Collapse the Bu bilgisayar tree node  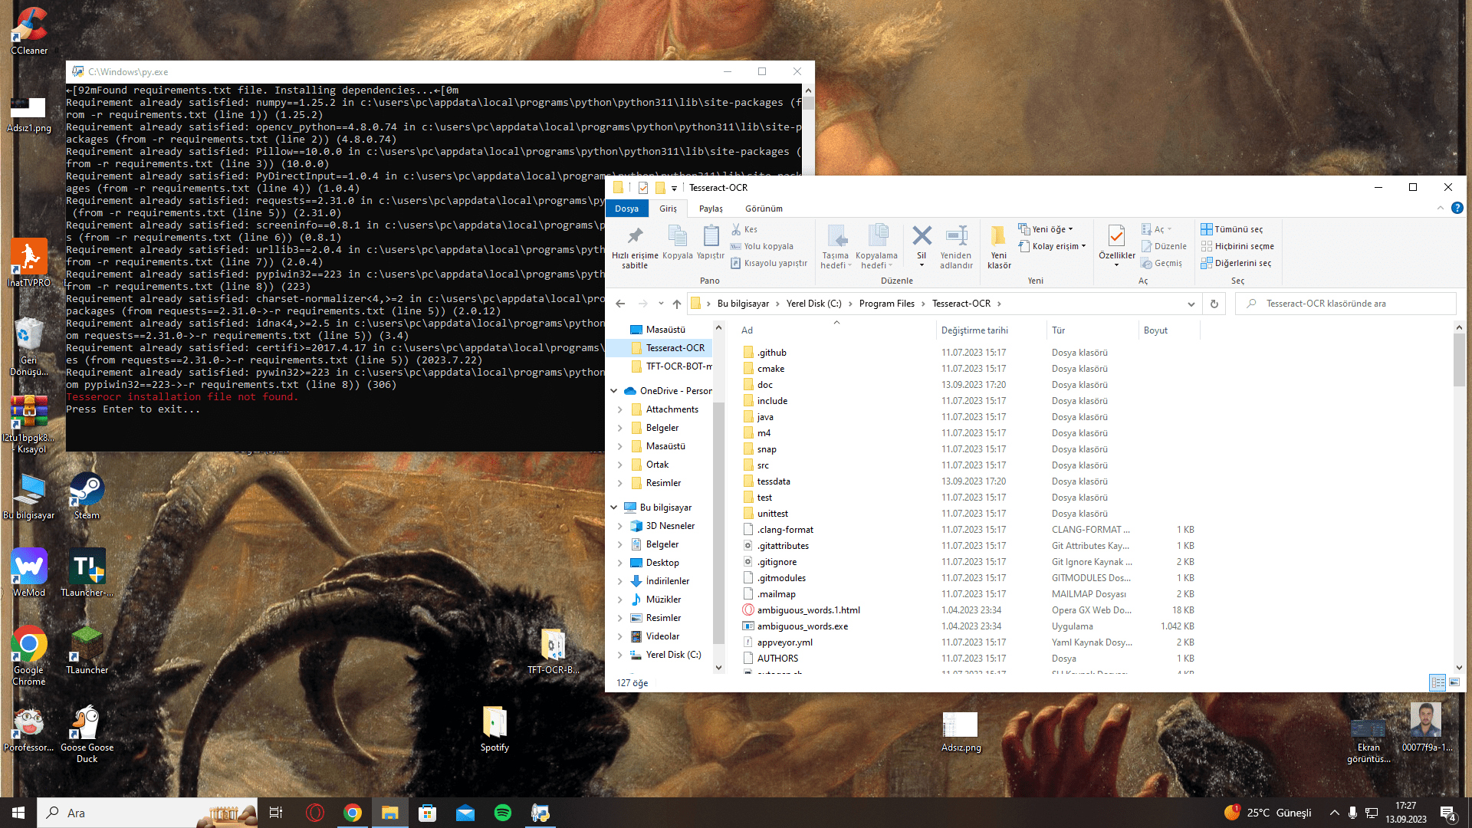614,508
